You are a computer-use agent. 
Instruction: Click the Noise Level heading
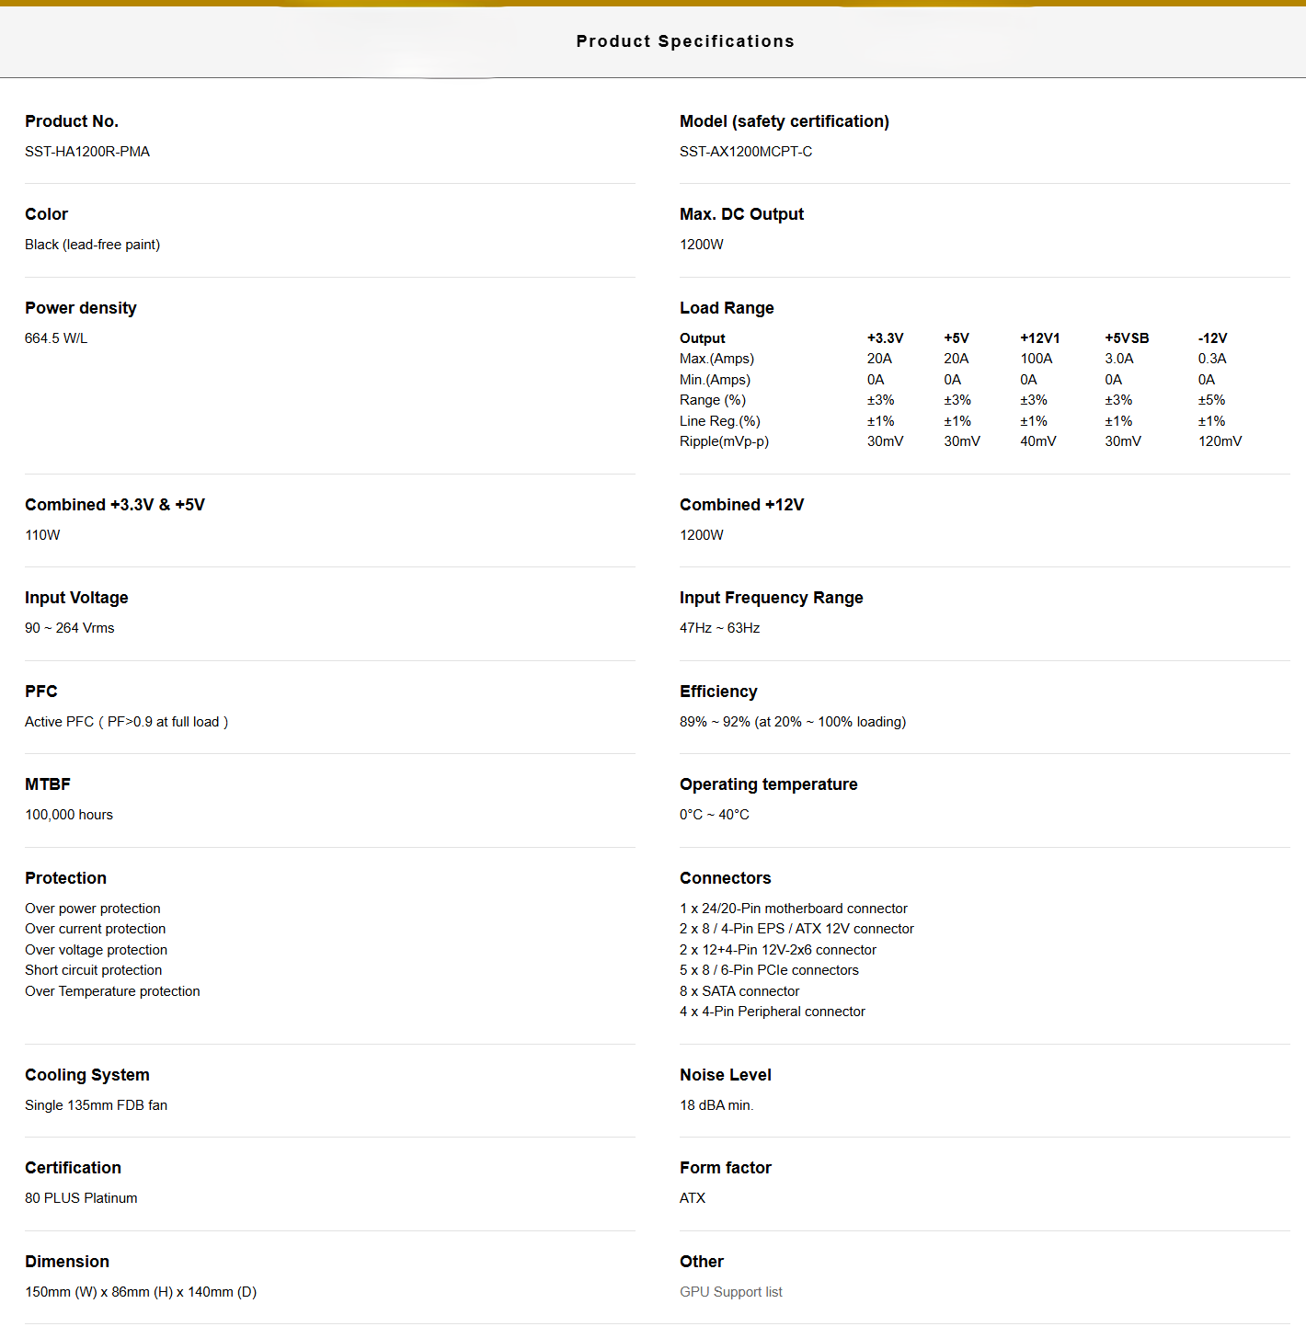tap(726, 1075)
